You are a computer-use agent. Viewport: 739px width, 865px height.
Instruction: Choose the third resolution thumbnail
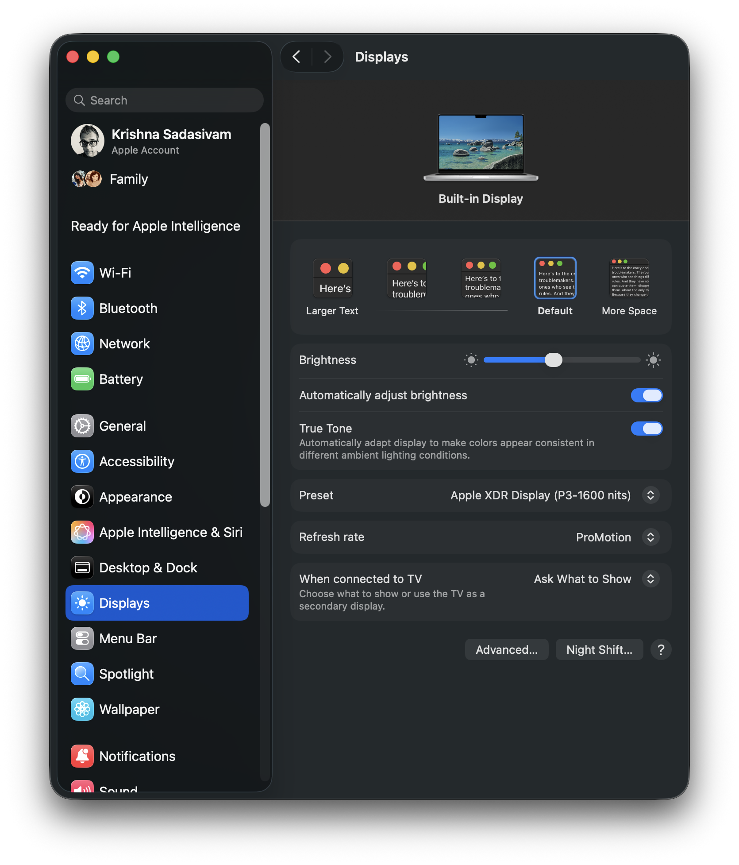click(481, 278)
